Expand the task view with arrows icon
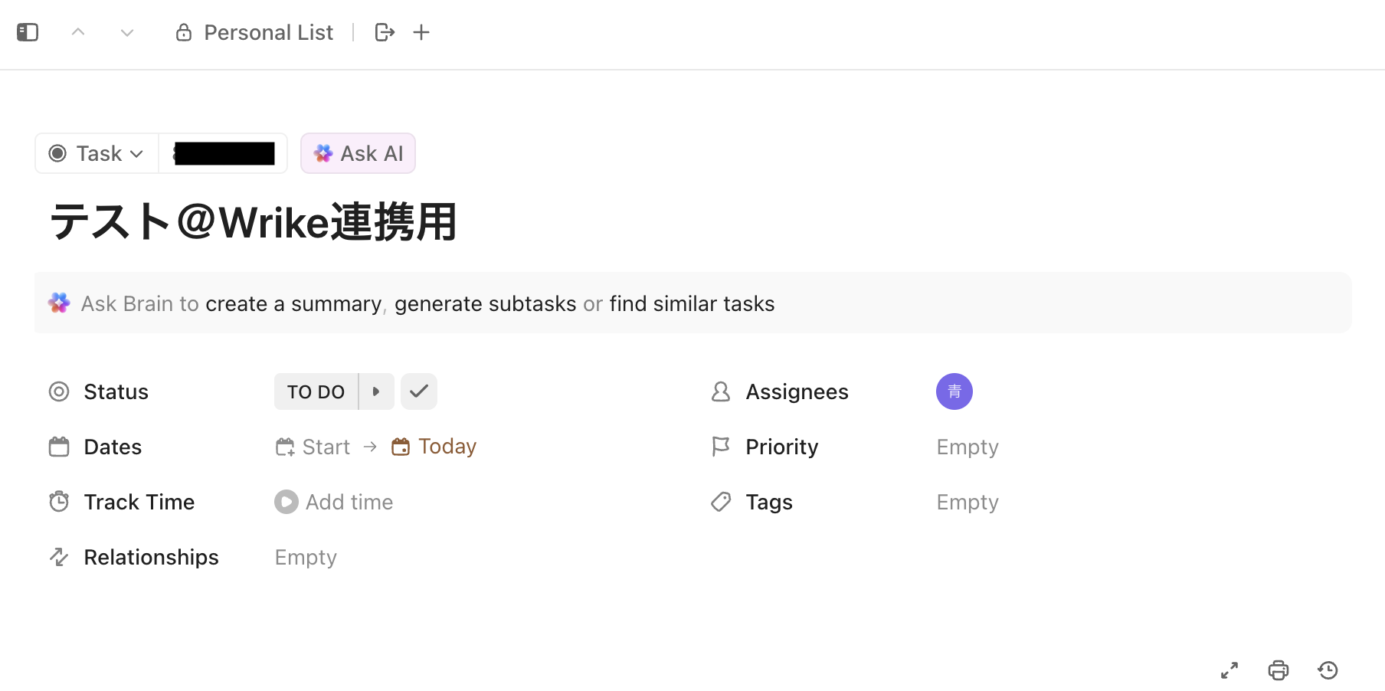The image size is (1385, 691). tap(1229, 670)
